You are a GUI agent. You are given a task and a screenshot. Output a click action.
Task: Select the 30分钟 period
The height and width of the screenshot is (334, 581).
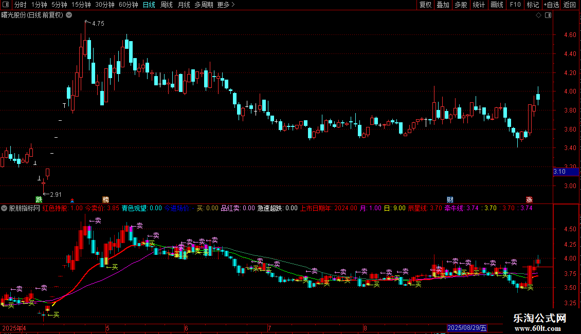105,5
